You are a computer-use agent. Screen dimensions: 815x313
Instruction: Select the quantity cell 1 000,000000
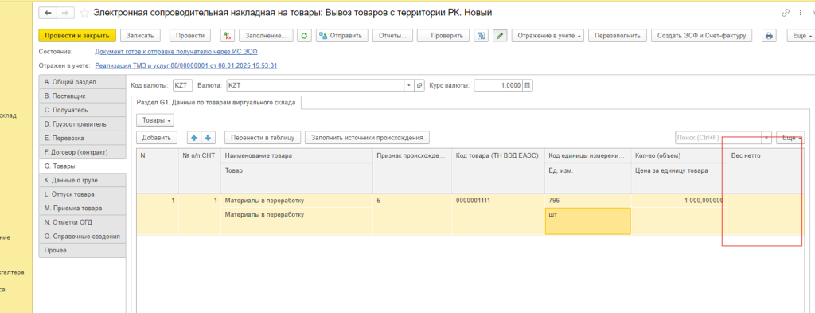(679, 200)
